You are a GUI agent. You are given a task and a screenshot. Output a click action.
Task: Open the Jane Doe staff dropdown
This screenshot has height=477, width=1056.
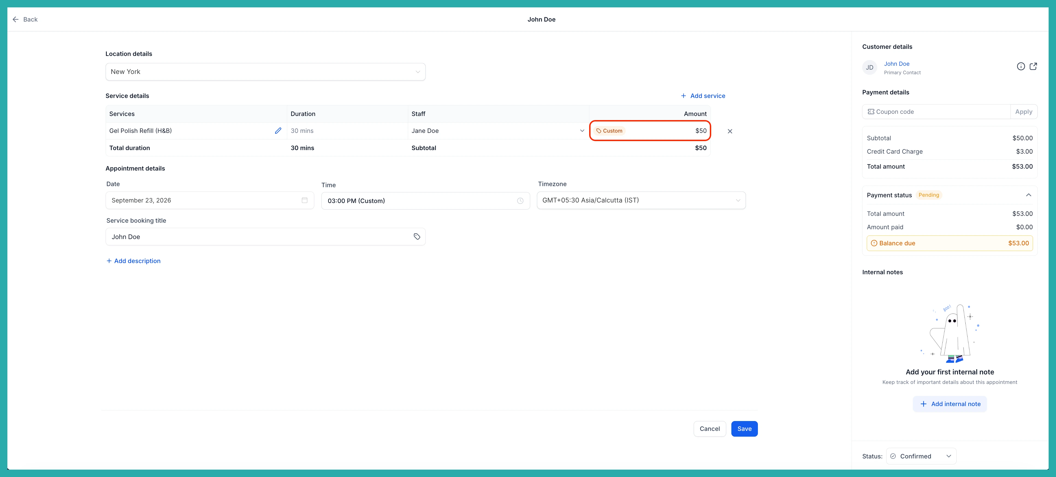[499, 131]
